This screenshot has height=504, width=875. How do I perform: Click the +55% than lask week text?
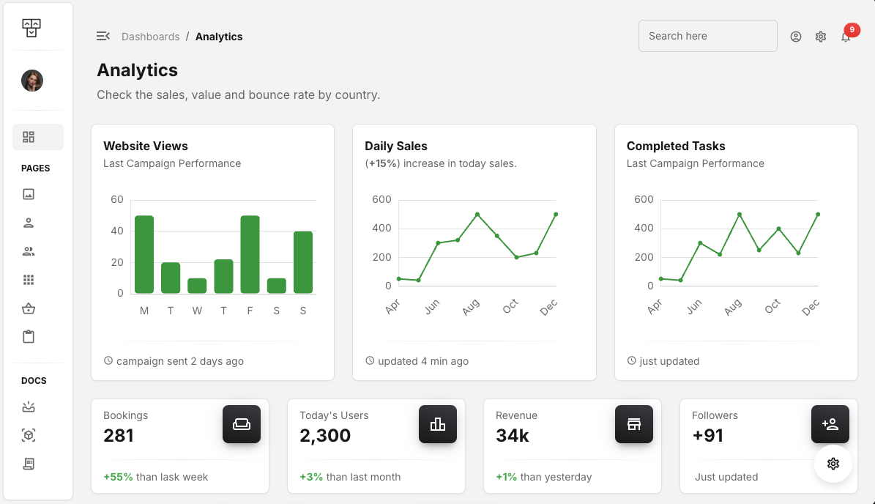pos(156,477)
